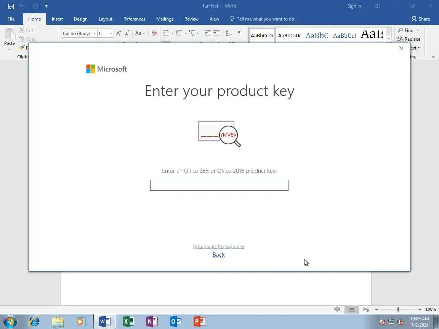This screenshot has height=329, width=439.
Task: Collapse the ribbon
Action: coord(433,57)
